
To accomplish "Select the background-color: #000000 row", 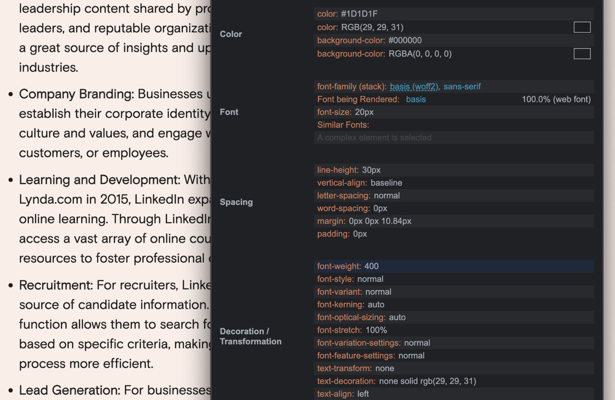I will [454, 40].
